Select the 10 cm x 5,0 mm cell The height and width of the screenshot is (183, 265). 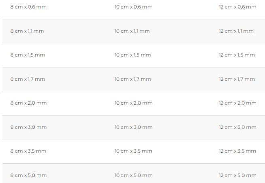[133, 175]
